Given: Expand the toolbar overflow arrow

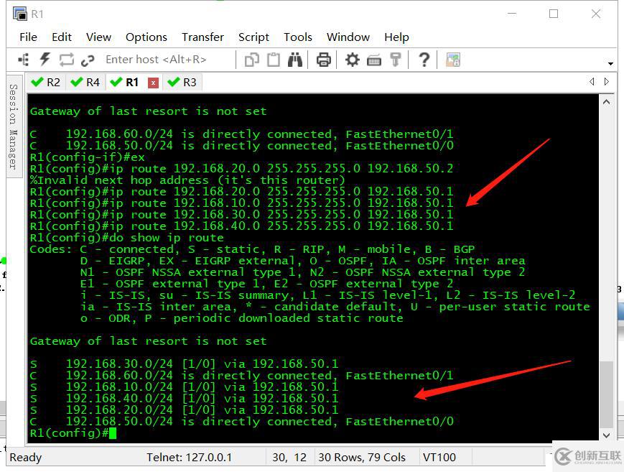Looking at the screenshot, I should tap(610, 64).
